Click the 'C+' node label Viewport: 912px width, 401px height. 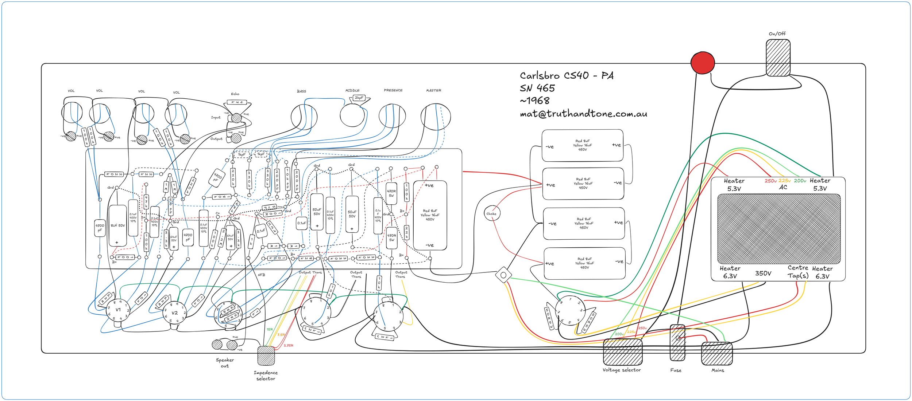point(217,213)
